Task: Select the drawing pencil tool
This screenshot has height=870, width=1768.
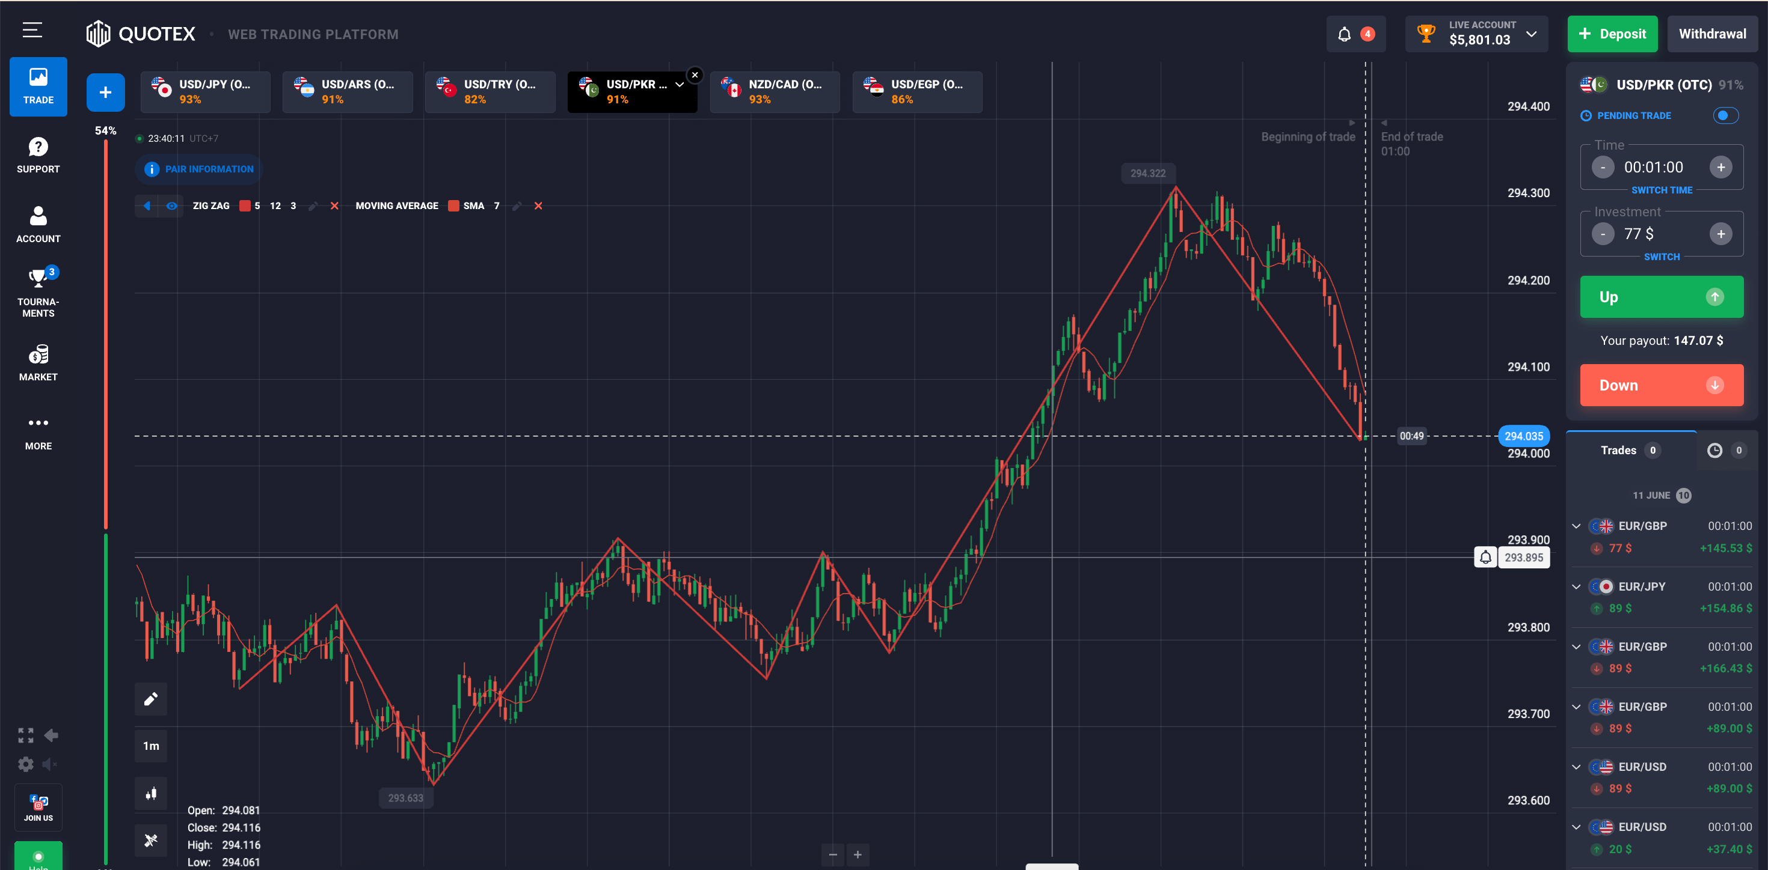Action: pos(151,699)
